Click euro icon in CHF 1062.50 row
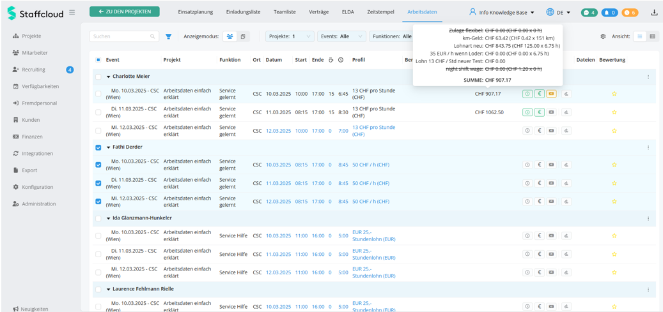Image resolution: width=663 pixels, height=312 pixels. tap(539, 112)
